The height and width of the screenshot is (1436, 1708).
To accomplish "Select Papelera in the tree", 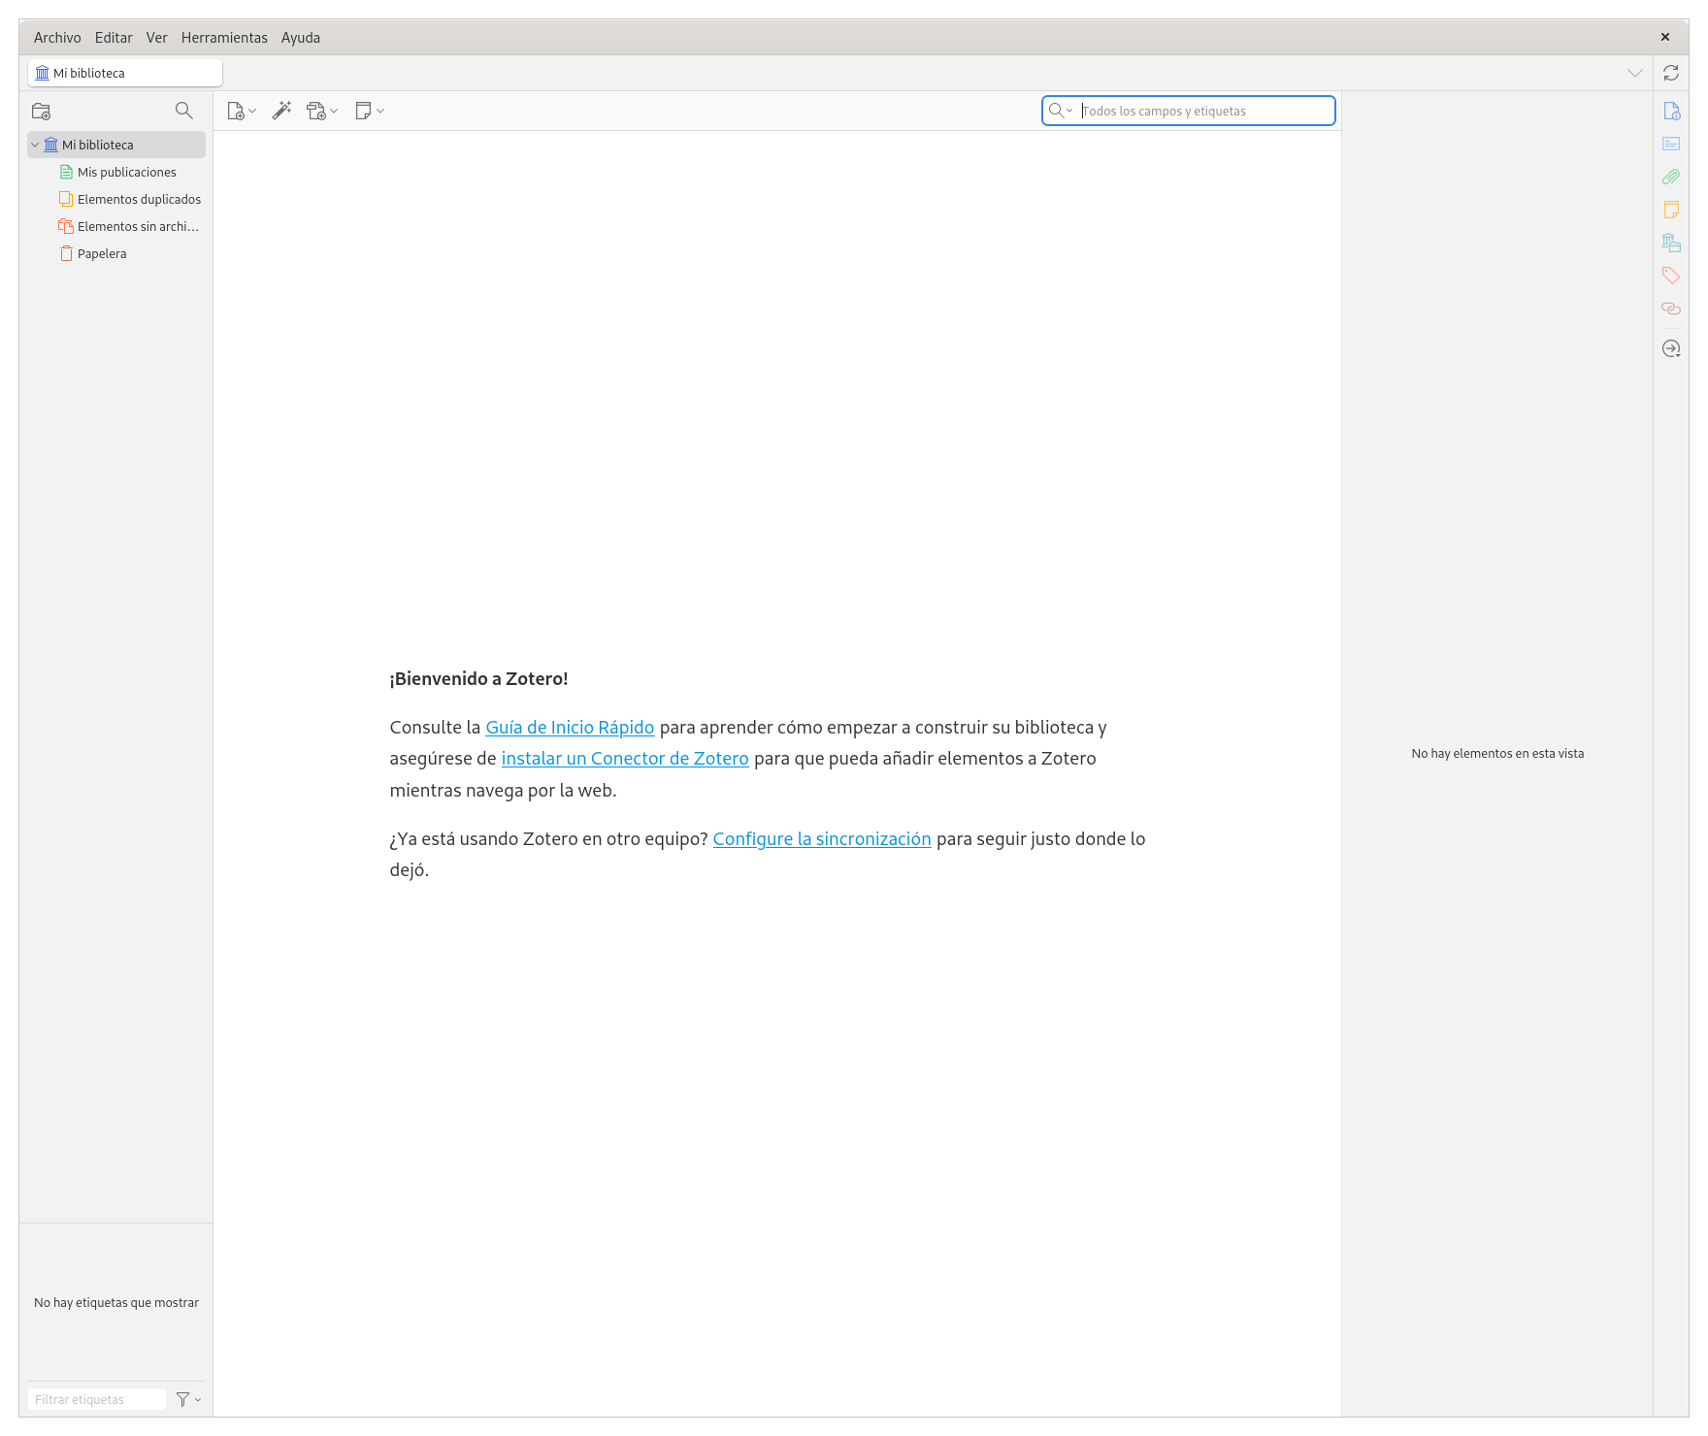I will tap(116, 253).
